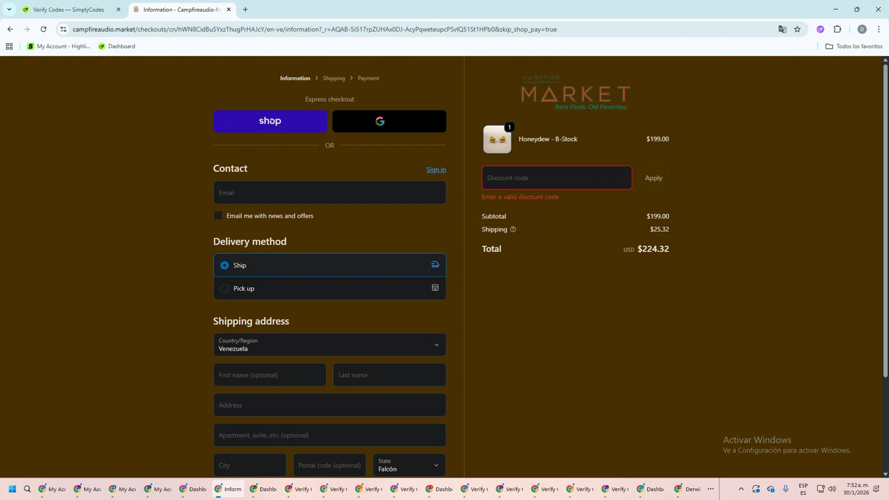The image size is (889, 500).
Task: Bookmark this page with star icon
Action: [798, 29]
